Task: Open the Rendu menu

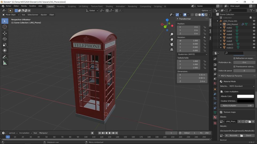Action: 24,6
